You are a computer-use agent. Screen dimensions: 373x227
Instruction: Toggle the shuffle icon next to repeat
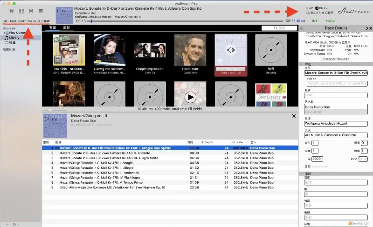(x=303, y=21)
